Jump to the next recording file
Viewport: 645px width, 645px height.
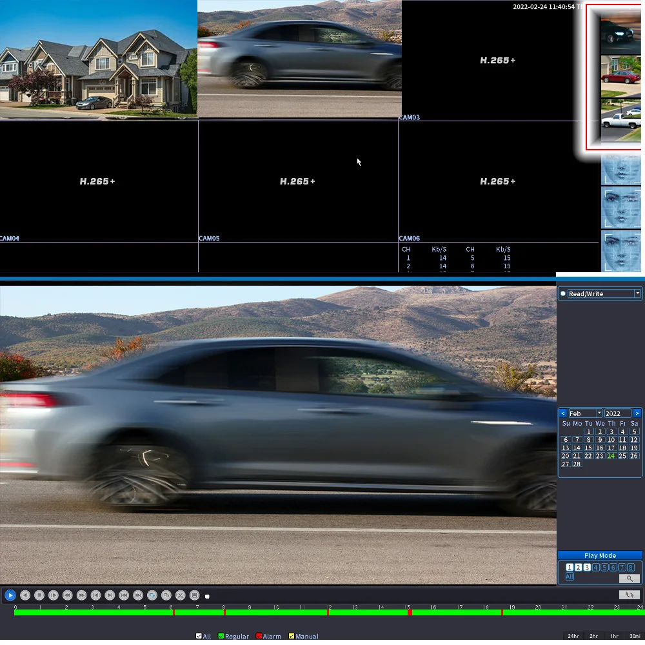(138, 595)
